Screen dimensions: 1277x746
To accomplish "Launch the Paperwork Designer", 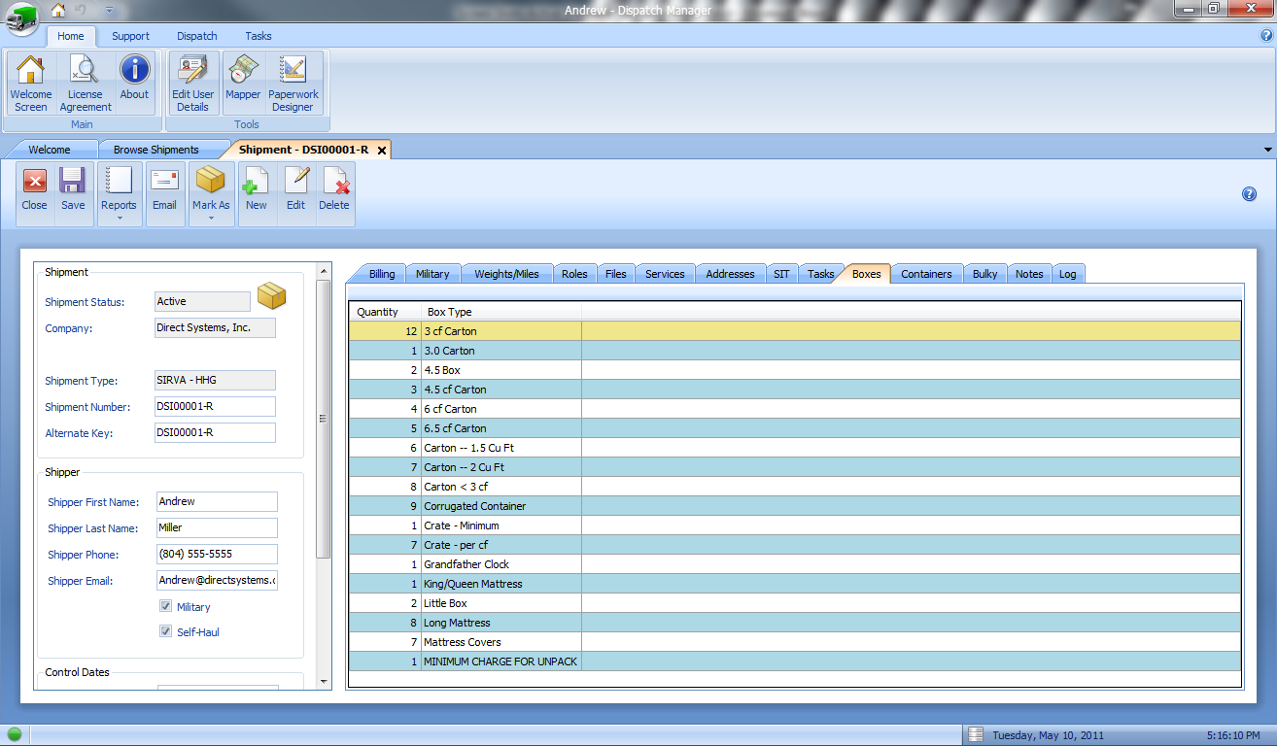I will [293, 82].
